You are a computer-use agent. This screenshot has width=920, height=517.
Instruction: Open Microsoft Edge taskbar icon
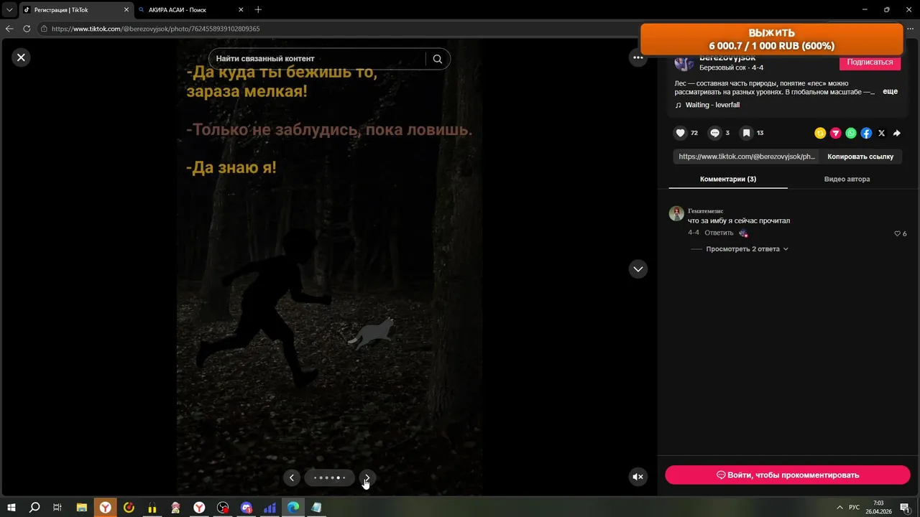coord(293,508)
